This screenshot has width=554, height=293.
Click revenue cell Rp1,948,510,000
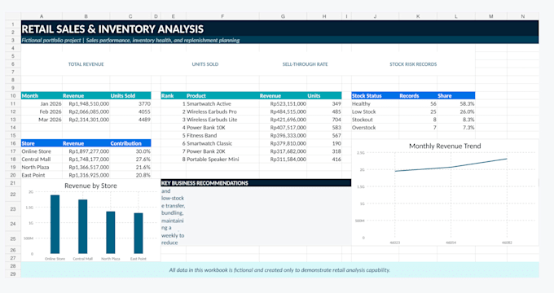86,104
